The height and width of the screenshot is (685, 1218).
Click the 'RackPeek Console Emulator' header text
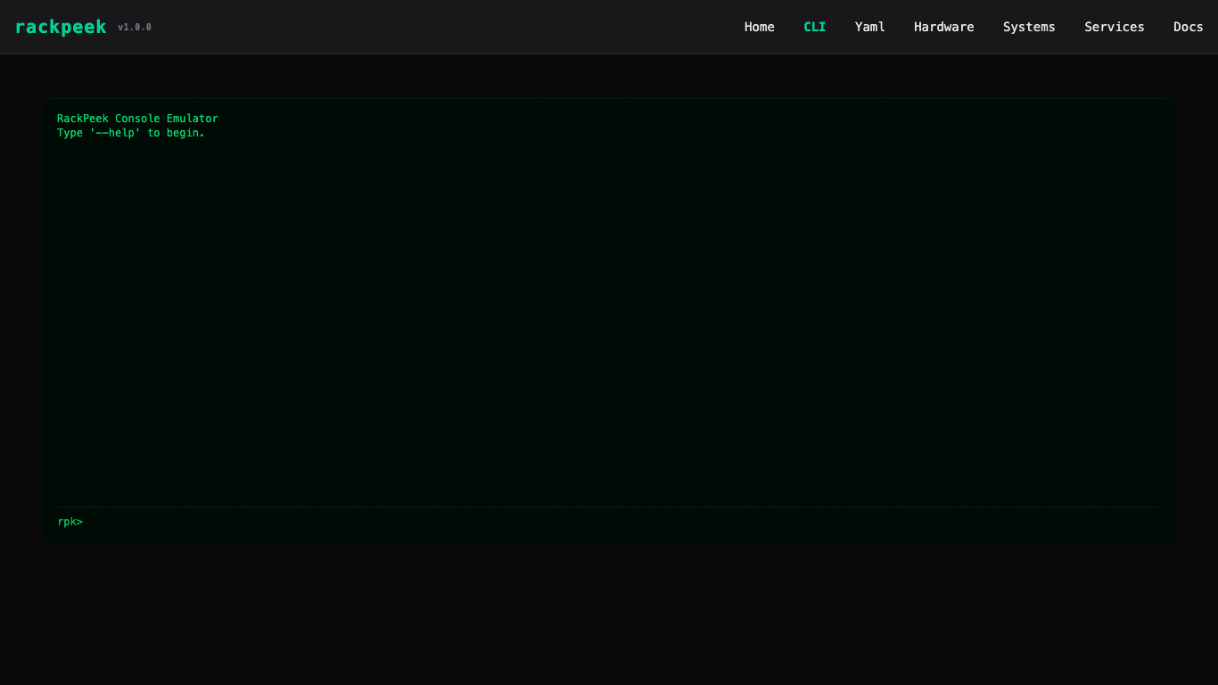[136, 118]
